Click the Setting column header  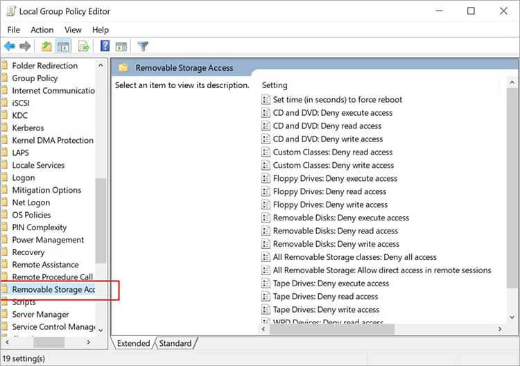(275, 85)
